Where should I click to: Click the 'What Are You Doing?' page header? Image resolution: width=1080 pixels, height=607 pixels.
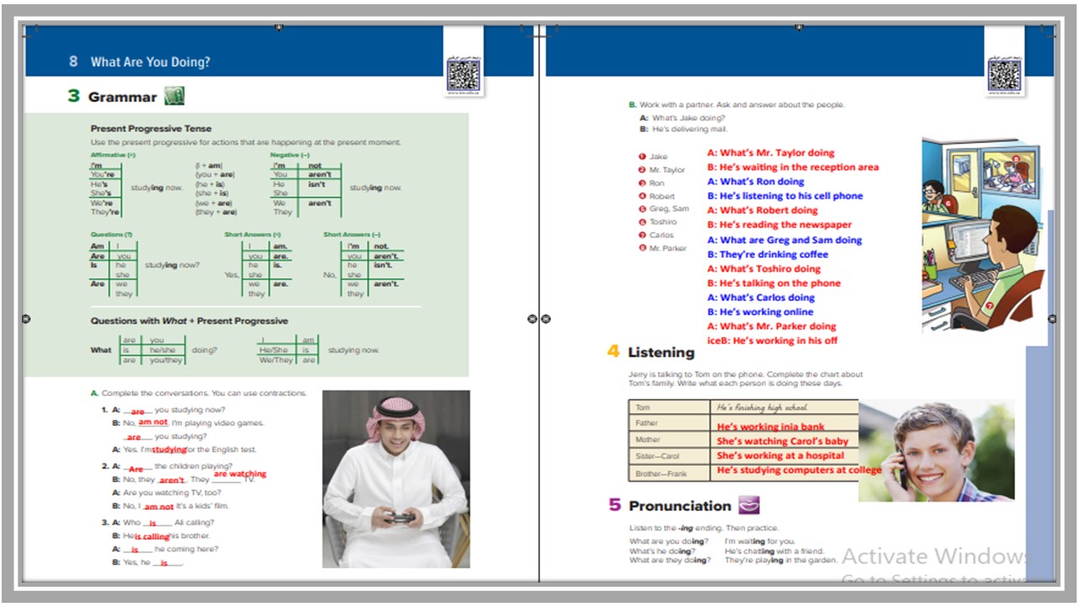pos(150,62)
